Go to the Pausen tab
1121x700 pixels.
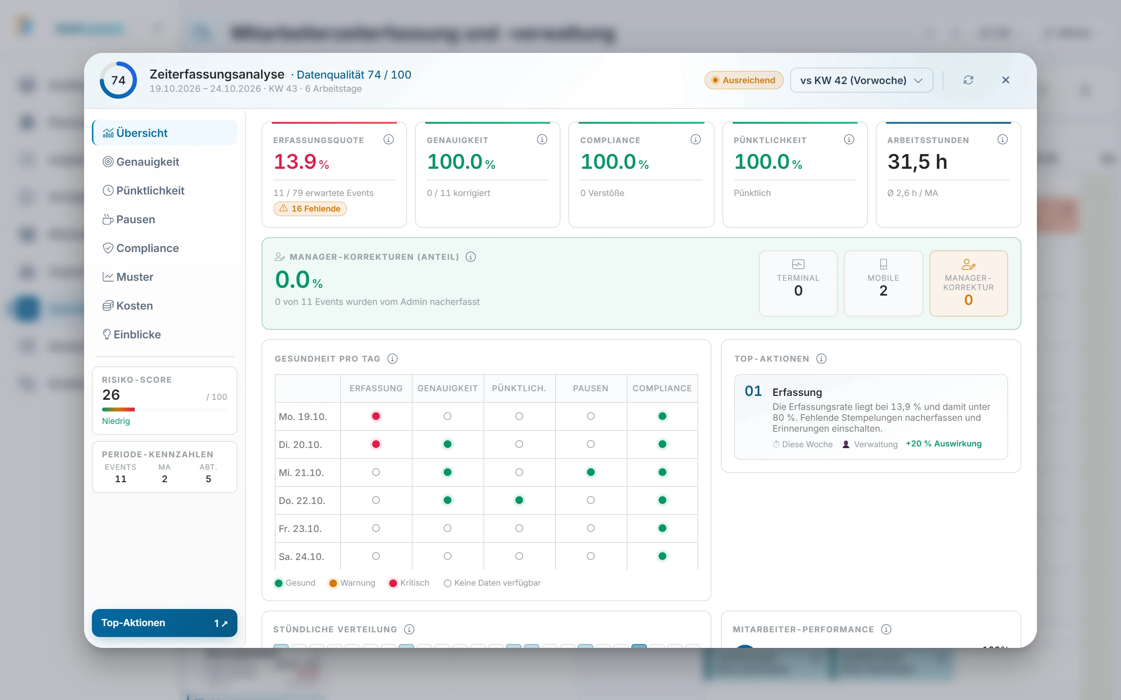tap(165, 219)
